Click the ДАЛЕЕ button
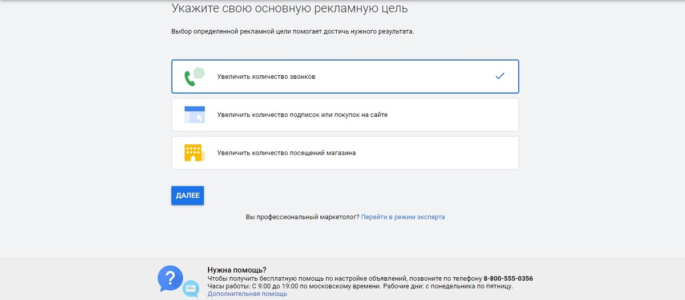Screen dimensions: 685x300 [187, 195]
